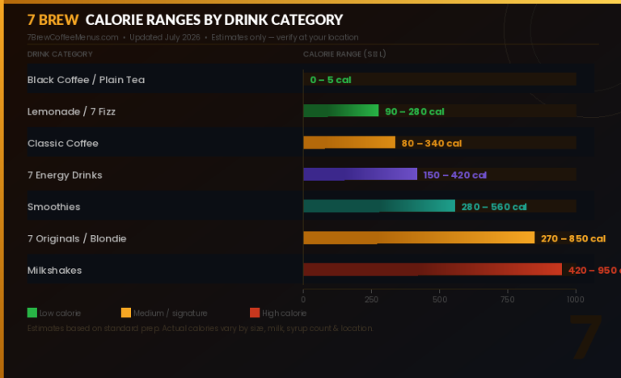Image resolution: width=621 pixels, height=378 pixels.
Task: Click the '150 – 420 cal' value
Action: pyautogui.click(x=455, y=175)
